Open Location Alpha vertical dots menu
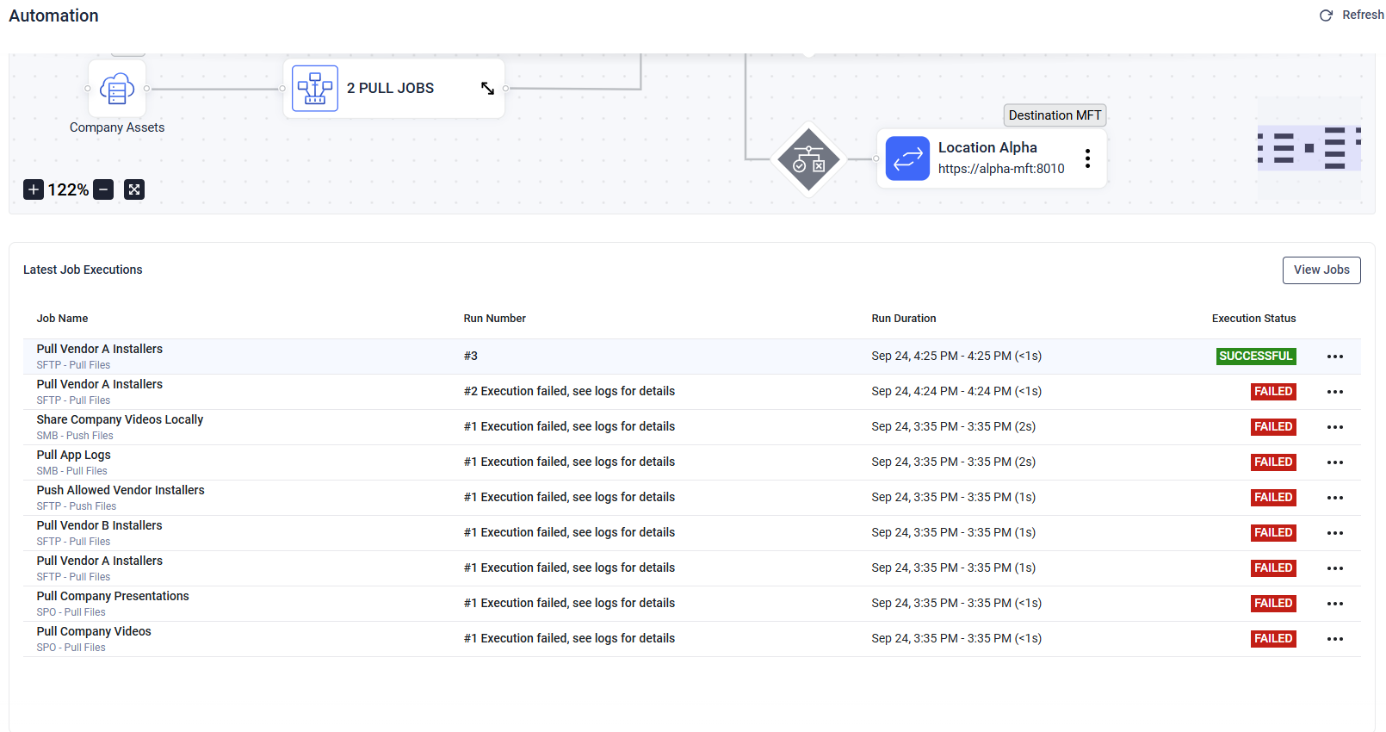The height and width of the screenshot is (732, 1386). [1087, 158]
